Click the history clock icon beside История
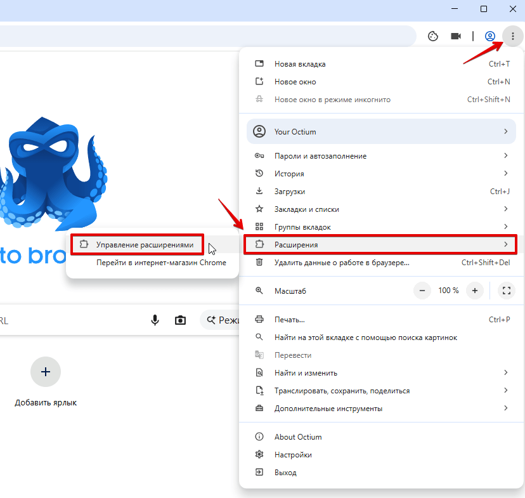Viewport: 525px width, 498px height. (x=259, y=173)
